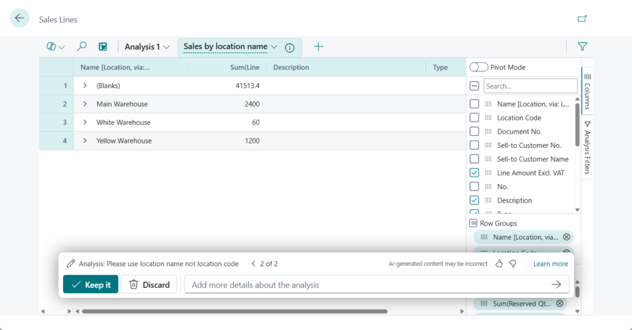Expand the Main Warehouse row group
Viewport: 632px width, 330px height.
[x=85, y=104]
